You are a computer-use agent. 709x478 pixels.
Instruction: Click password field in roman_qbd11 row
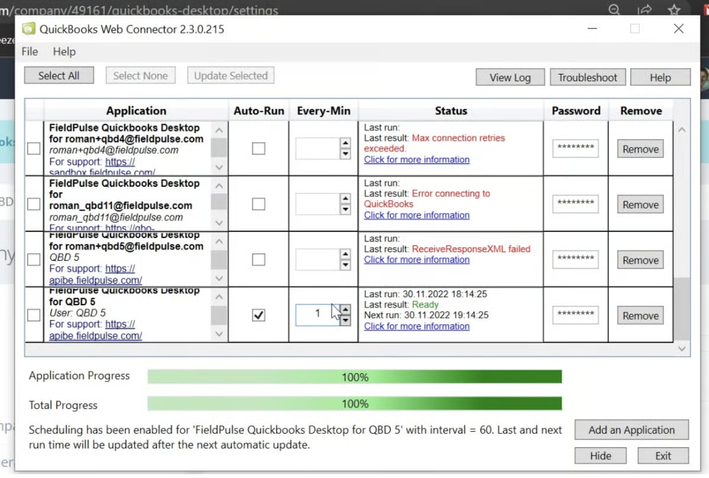coord(575,204)
